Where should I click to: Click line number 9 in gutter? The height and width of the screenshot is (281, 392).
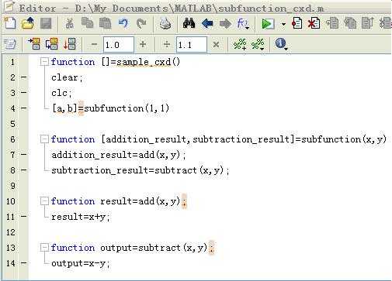12,186
